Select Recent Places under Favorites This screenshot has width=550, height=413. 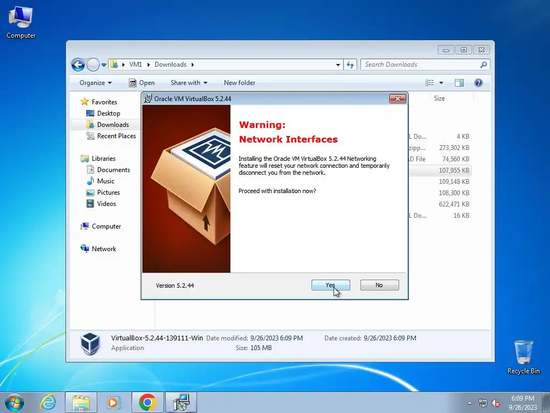111,136
